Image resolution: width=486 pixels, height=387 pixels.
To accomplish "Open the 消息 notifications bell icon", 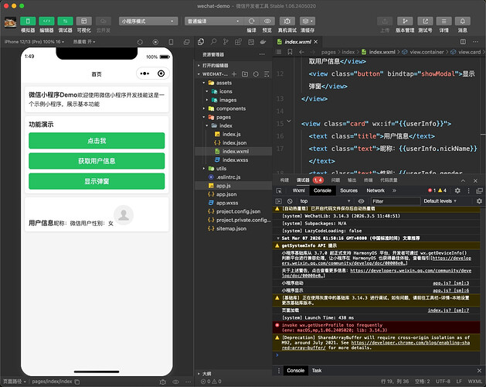I will pyautogui.click(x=463, y=21).
